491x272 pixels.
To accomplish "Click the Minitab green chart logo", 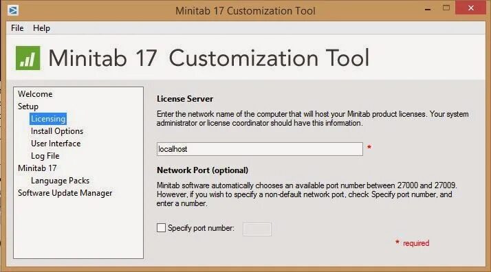I will [28, 58].
